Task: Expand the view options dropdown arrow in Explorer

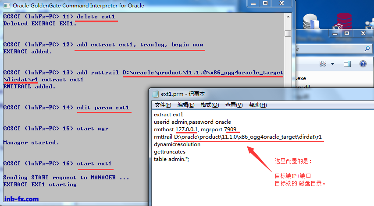Action: [x=332, y=64]
